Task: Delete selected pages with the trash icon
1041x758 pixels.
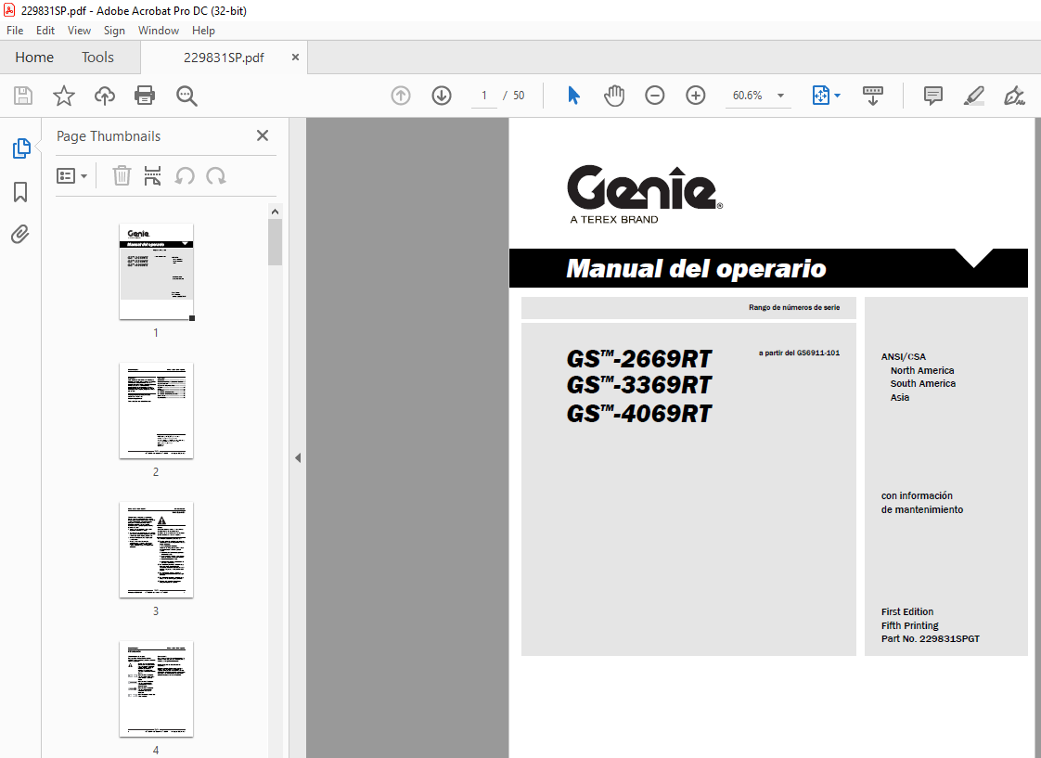Action: point(122,176)
